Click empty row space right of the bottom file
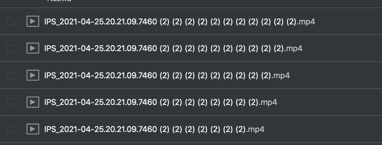 tap(323, 129)
